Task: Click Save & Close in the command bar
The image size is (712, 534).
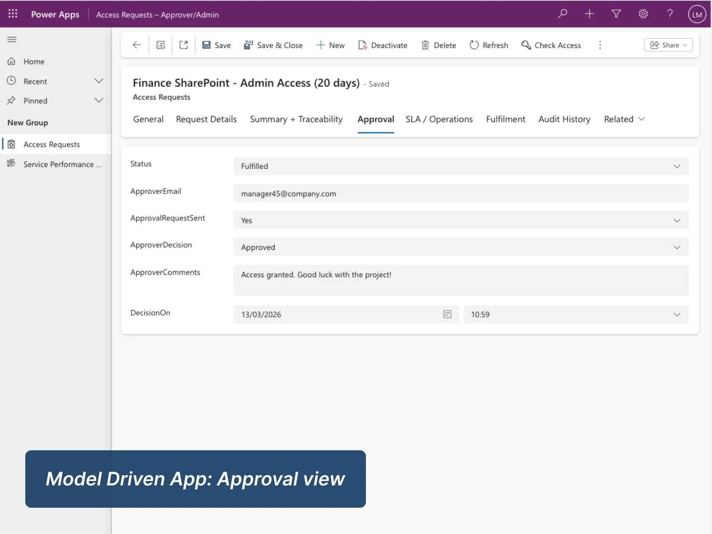Action: (273, 45)
